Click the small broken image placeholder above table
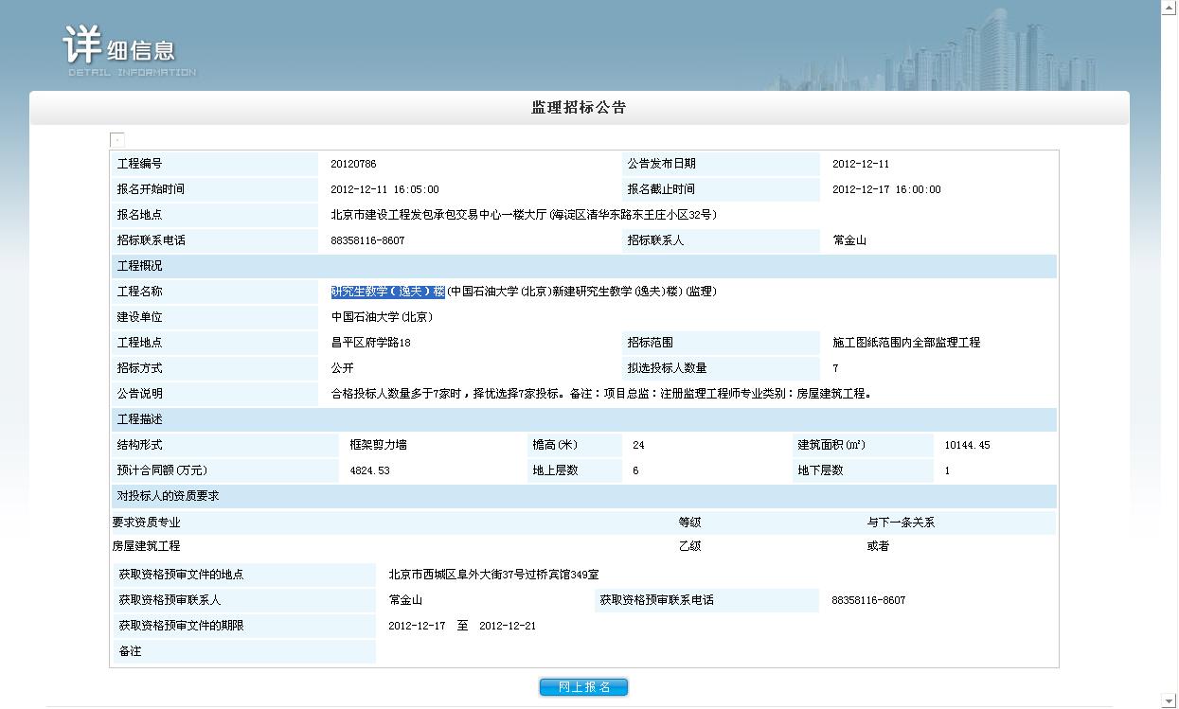 [x=117, y=140]
